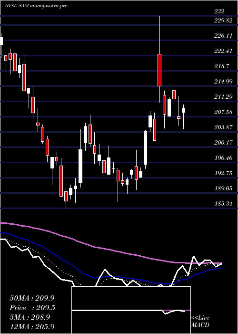238x334 pixels.
Task: Click the 5MA : 208.9 readout
Action: click(x=30, y=317)
